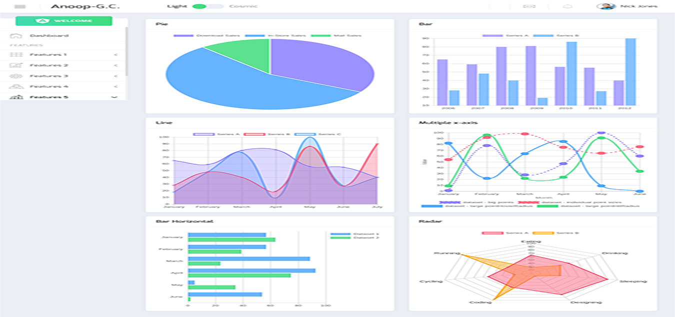The width and height of the screenshot is (675, 317).
Task: Collapse Features 5 with its down chevron
Action: [x=114, y=97]
